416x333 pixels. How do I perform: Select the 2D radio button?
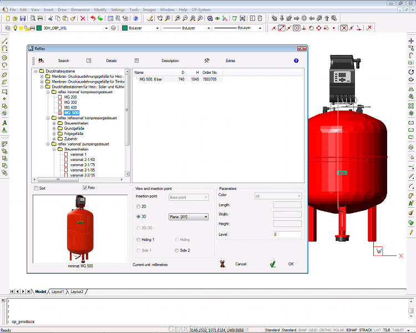(138, 206)
